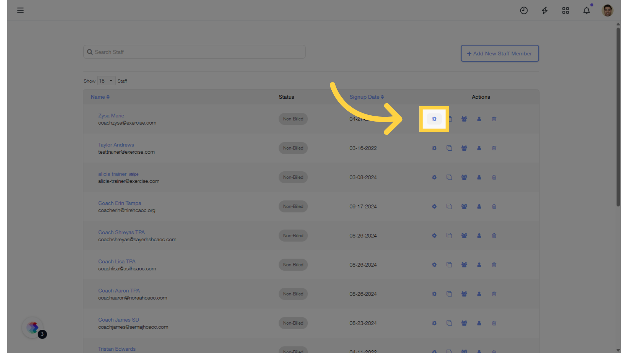The image size is (628, 353).
Task: Open Coach Erin Tampa profile link
Action: [x=120, y=203]
